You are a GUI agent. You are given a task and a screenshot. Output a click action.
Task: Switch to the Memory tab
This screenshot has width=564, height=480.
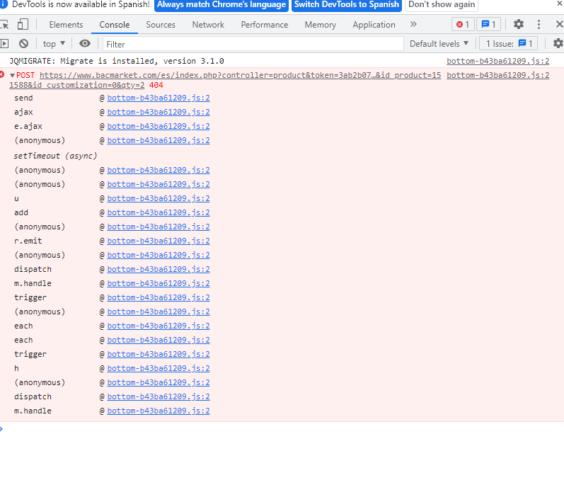pos(320,25)
